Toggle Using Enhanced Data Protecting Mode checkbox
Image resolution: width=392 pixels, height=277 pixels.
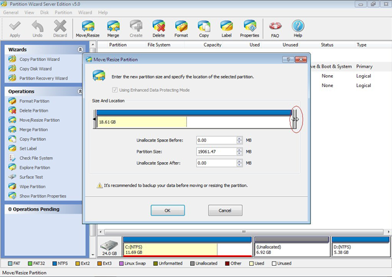click(x=115, y=90)
